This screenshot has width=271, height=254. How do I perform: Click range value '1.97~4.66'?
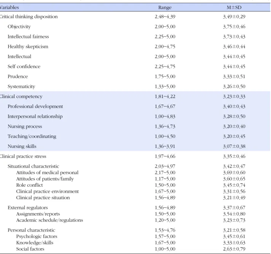point(165,156)
